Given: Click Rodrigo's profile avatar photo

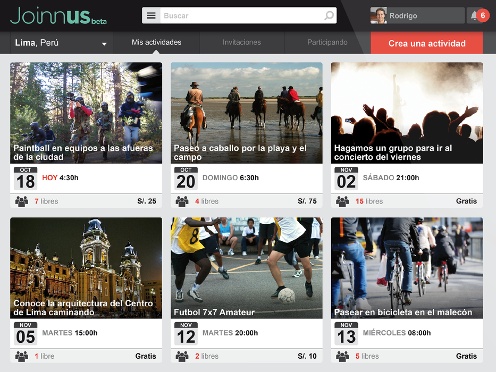Looking at the screenshot, I should click(379, 15).
